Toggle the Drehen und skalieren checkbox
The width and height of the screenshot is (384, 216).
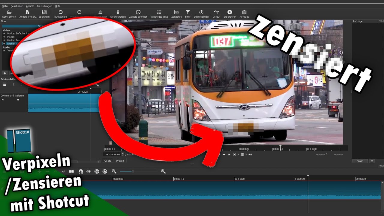4,43
